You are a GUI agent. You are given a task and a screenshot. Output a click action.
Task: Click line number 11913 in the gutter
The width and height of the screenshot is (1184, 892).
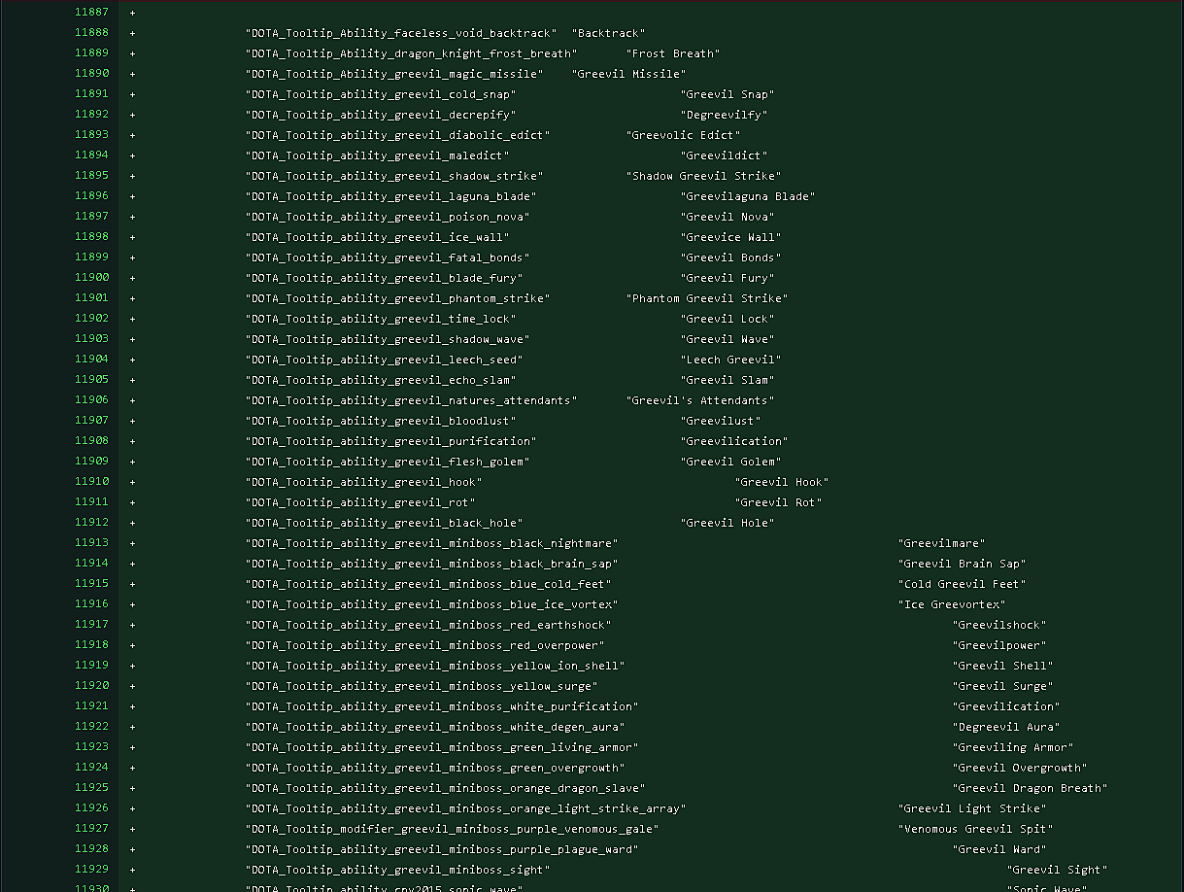[91, 543]
